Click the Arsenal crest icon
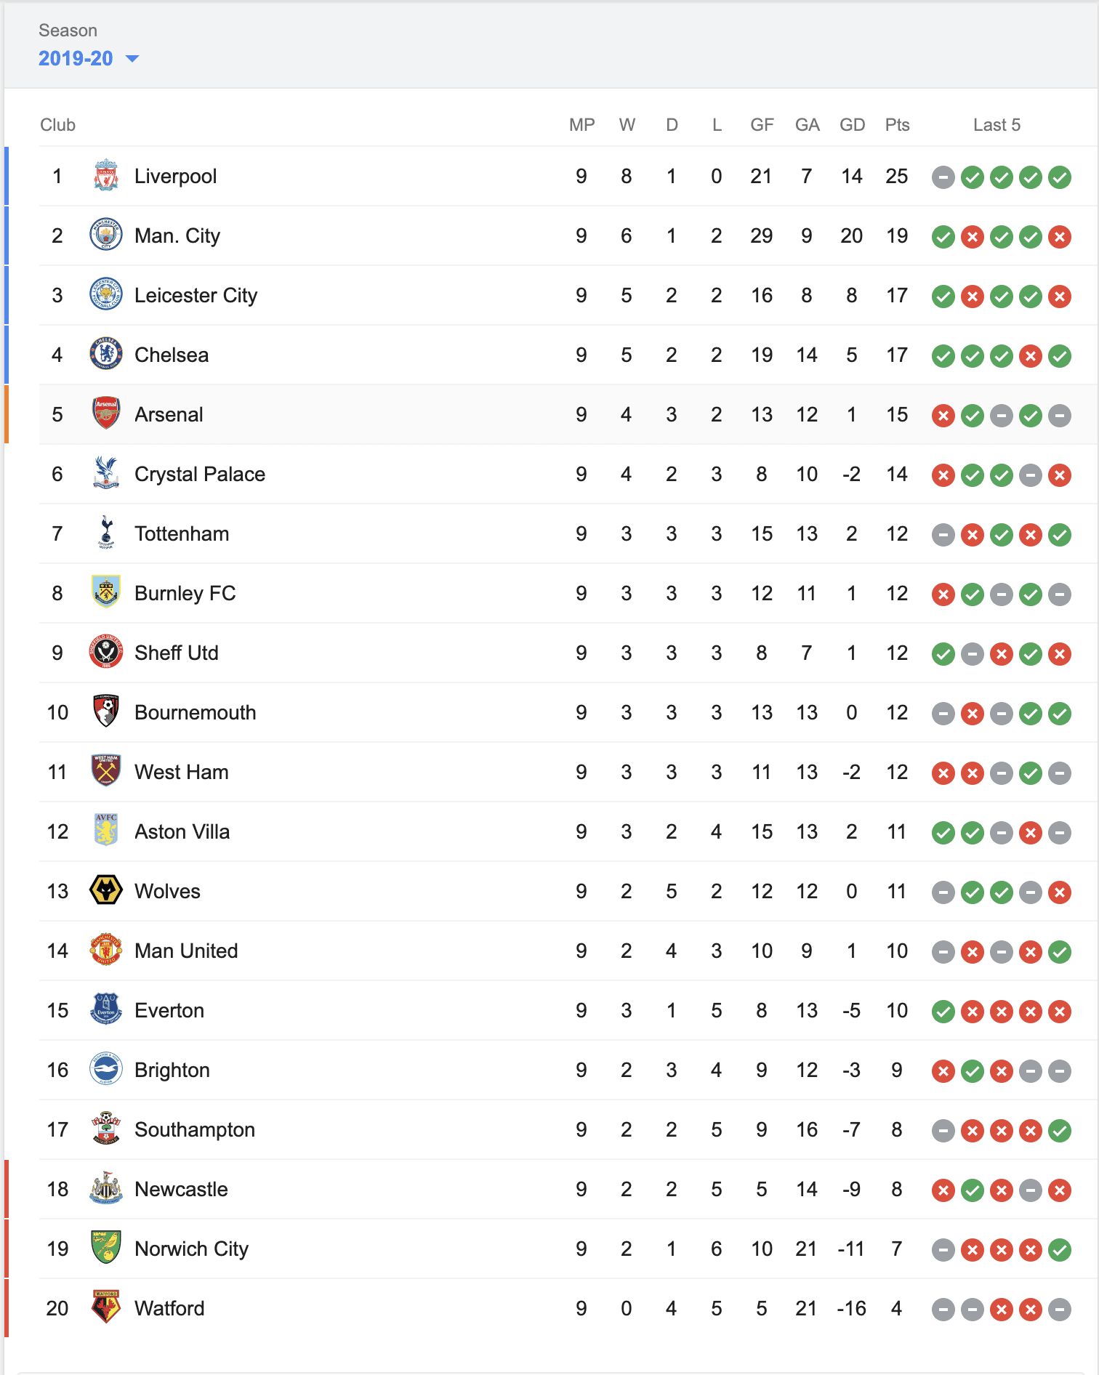Viewport: 1099px width, 1375px height. pos(106,414)
